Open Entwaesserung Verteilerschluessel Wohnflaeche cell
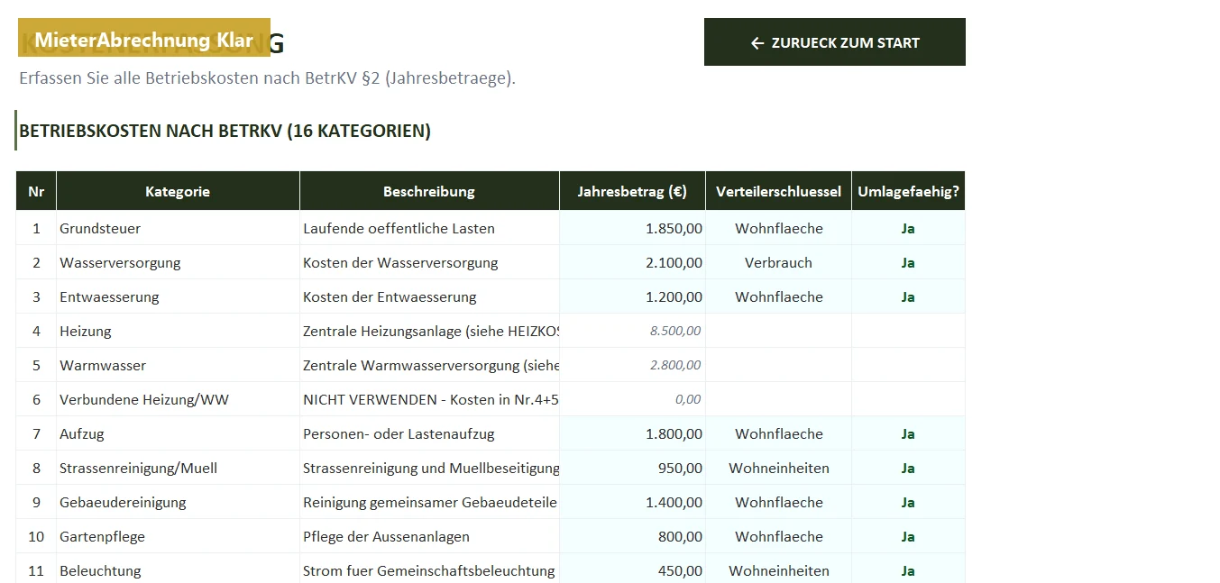 point(778,296)
